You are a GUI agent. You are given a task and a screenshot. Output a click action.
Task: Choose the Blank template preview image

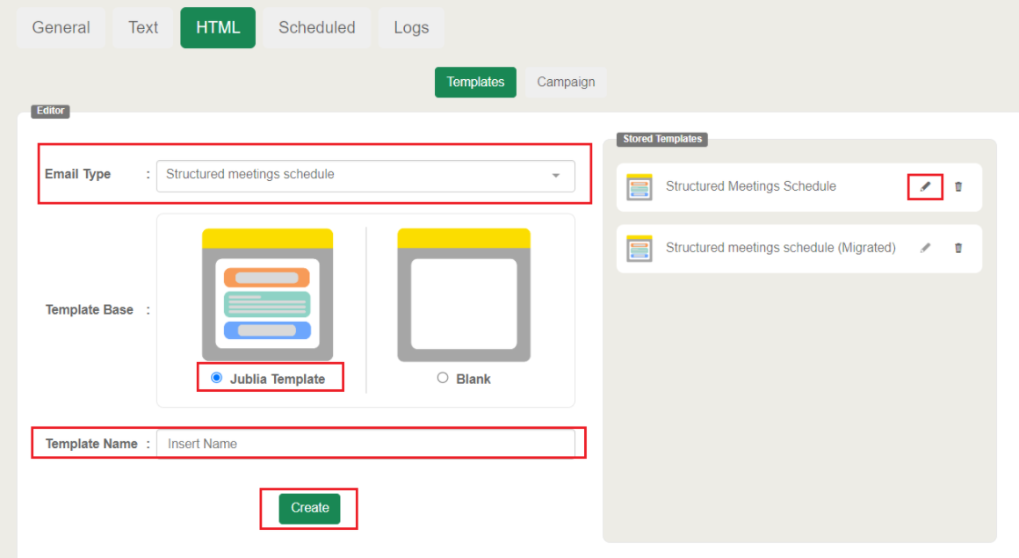[464, 294]
